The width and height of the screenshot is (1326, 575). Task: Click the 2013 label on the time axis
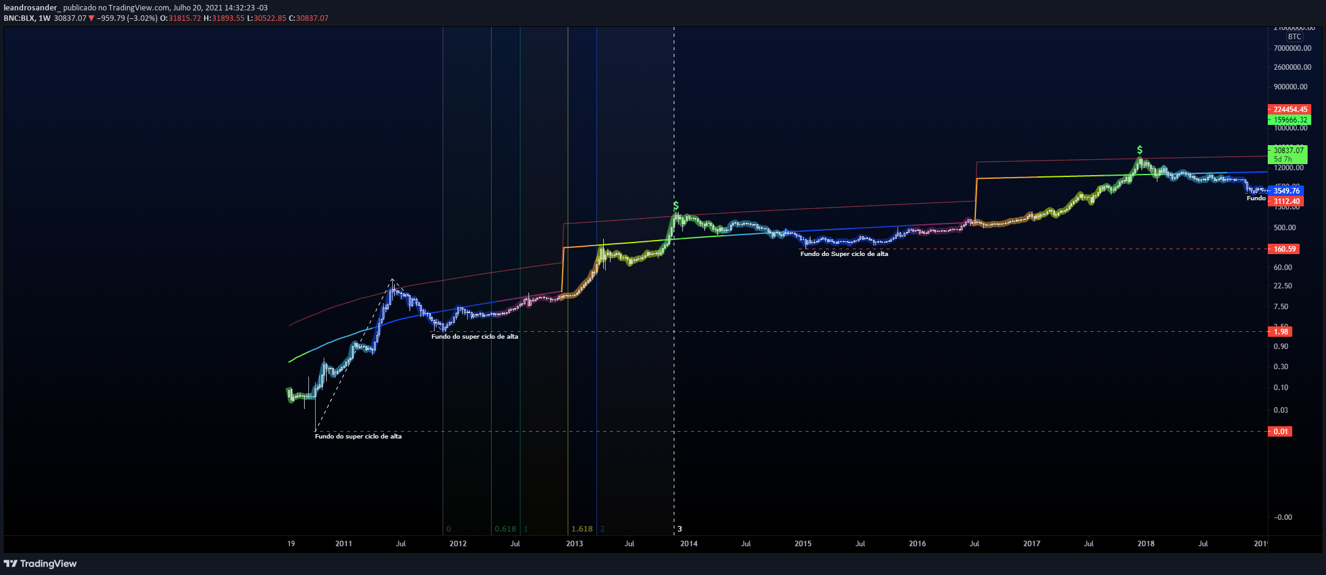pos(574,544)
